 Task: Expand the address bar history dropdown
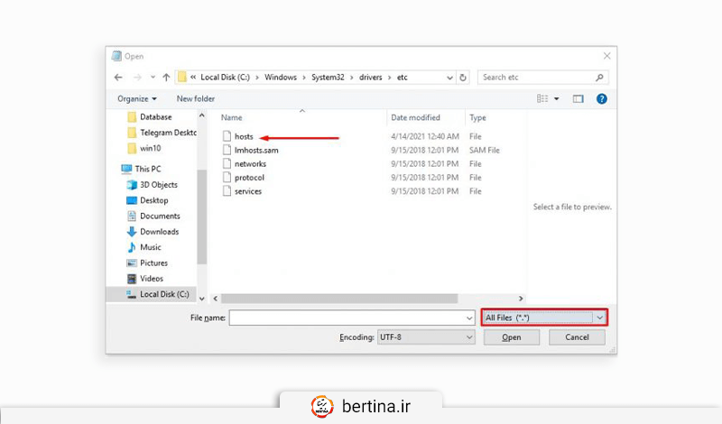point(449,78)
